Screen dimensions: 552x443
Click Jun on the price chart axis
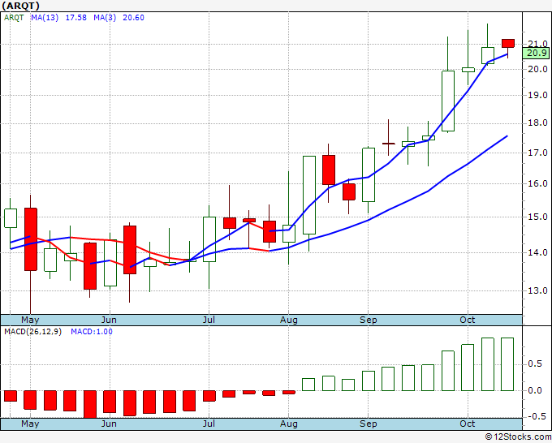tap(109, 320)
